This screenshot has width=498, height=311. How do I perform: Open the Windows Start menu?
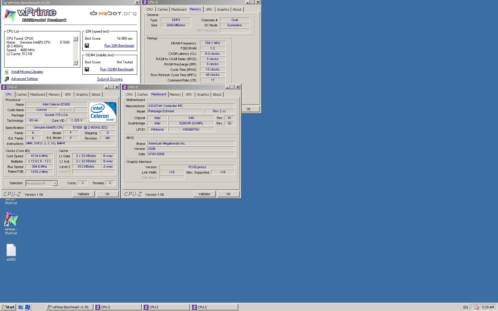coord(8,307)
